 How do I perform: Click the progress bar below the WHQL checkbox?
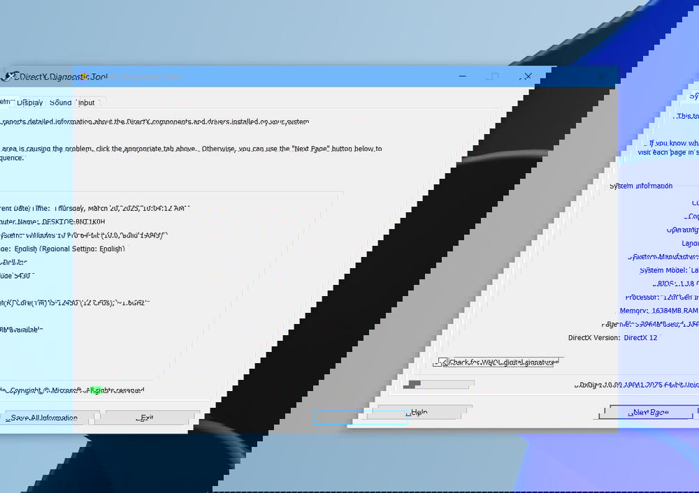(439, 384)
